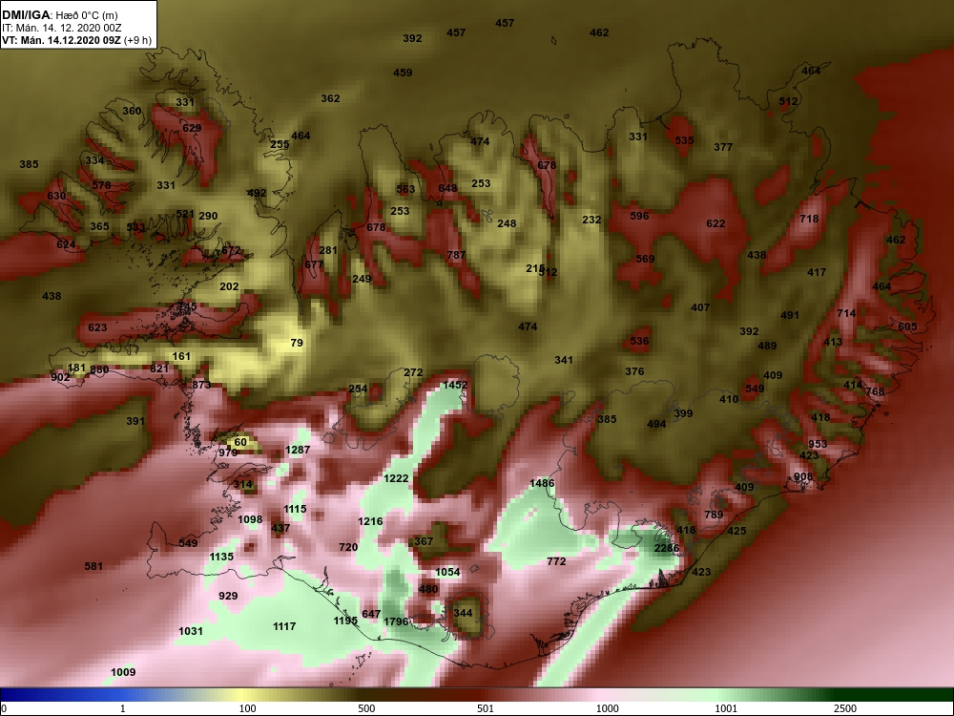This screenshot has height=716, width=954.
Task: Click the legend label '2500' on the color scale
Action: [x=845, y=708]
